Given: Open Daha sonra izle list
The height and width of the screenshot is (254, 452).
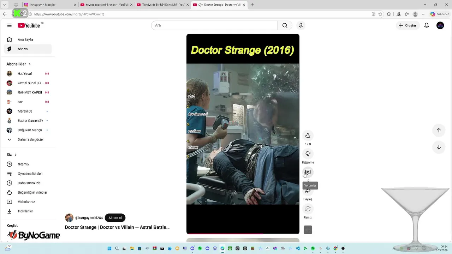Looking at the screenshot, I should tap(28, 183).
